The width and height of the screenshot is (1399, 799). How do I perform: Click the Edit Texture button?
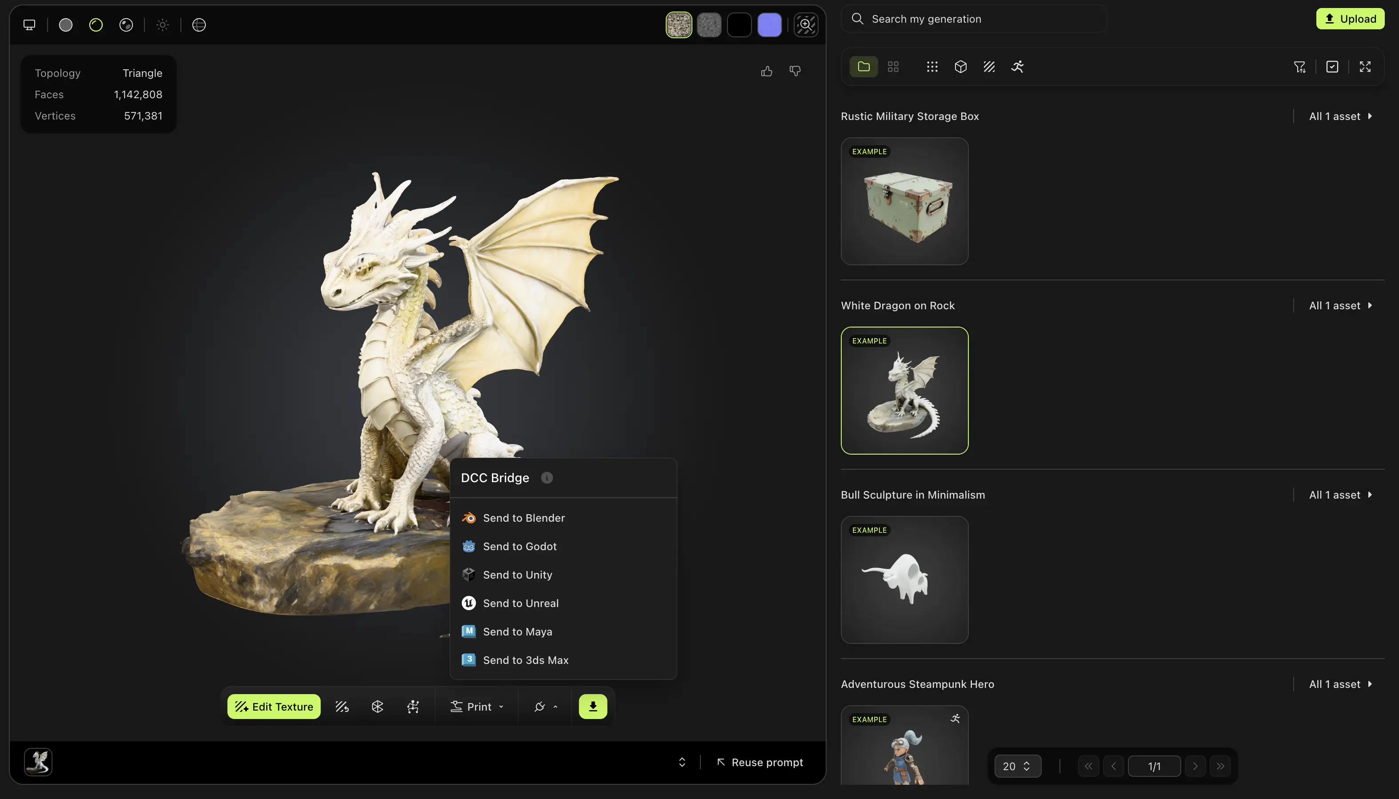point(274,706)
